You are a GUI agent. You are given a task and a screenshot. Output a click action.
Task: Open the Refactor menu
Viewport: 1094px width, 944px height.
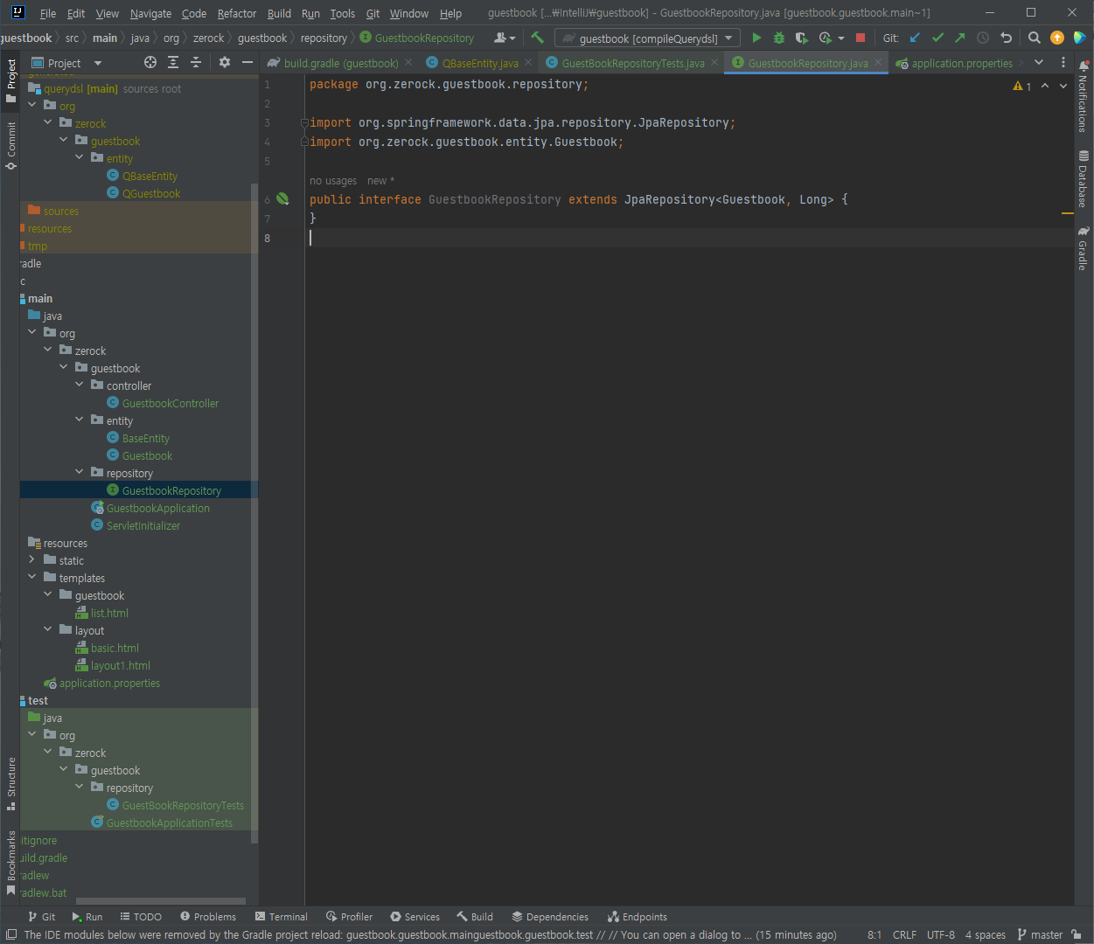237,13
